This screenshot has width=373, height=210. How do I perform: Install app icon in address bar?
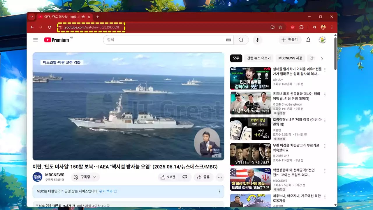(x=272, y=27)
